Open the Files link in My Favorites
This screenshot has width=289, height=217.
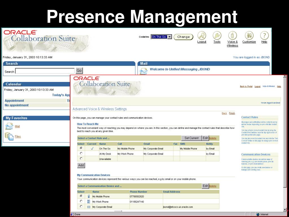pos(18,136)
